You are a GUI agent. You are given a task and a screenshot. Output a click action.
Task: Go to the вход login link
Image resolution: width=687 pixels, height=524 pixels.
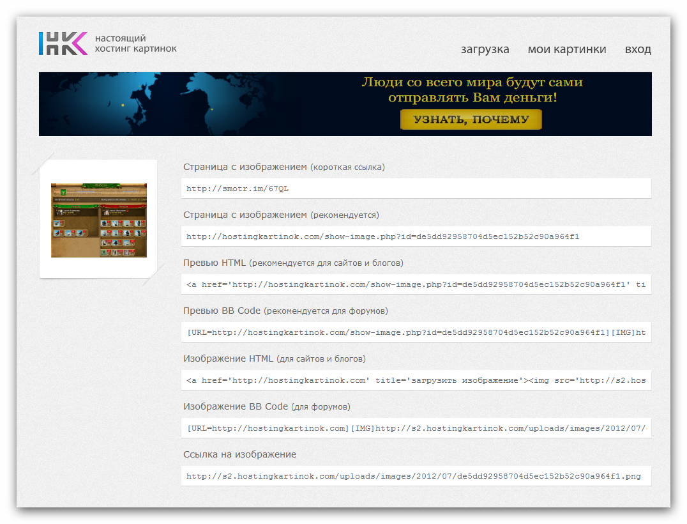638,49
